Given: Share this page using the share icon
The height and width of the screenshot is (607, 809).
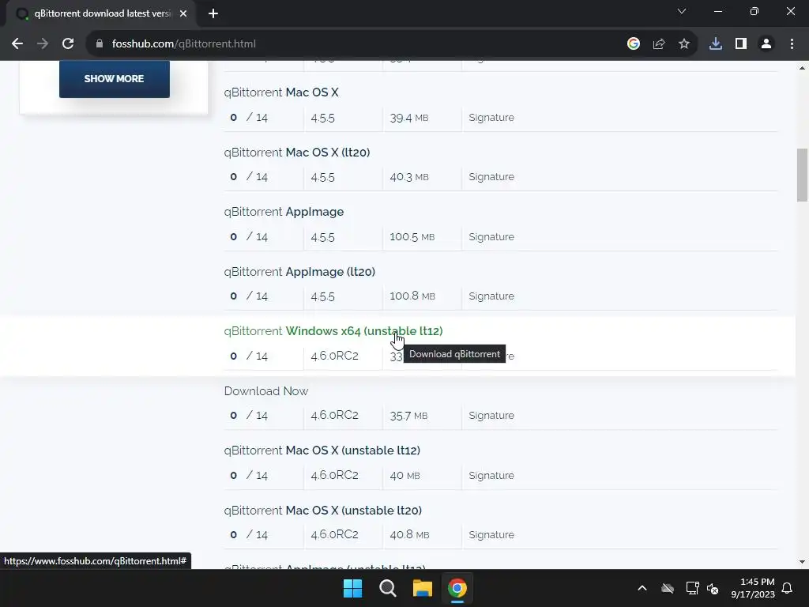Looking at the screenshot, I should [659, 44].
